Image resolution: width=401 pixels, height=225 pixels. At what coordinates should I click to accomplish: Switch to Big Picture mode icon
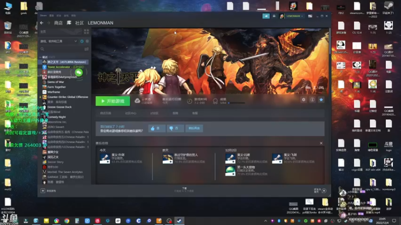tap(310, 16)
